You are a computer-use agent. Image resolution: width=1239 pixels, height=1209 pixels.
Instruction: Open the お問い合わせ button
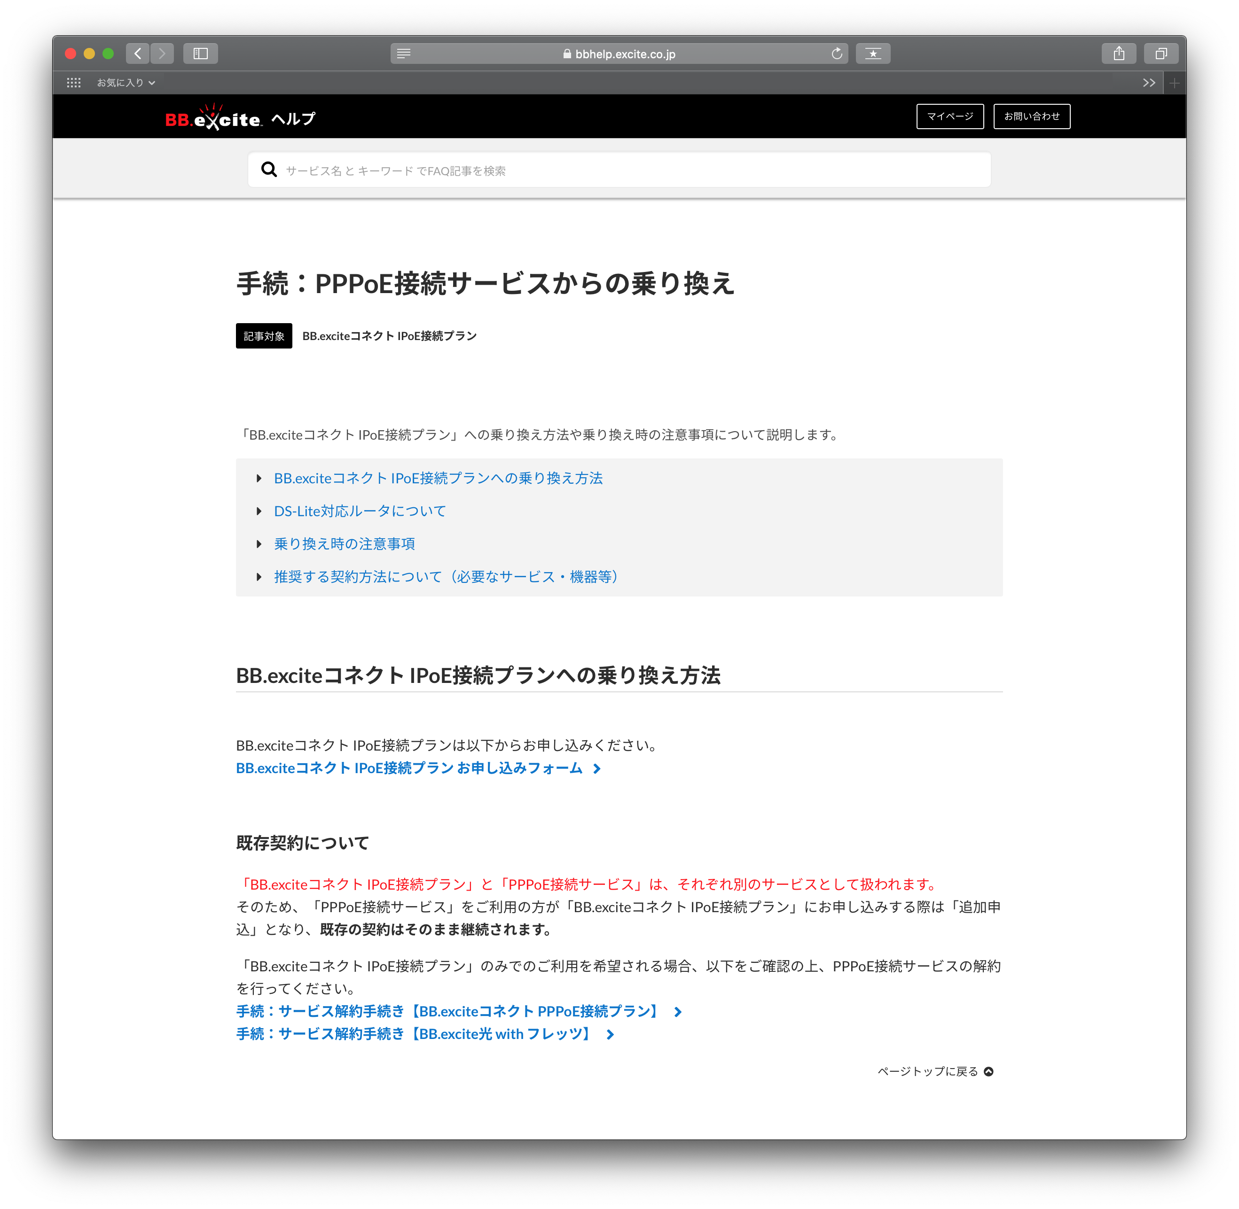click(x=1032, y=116)
